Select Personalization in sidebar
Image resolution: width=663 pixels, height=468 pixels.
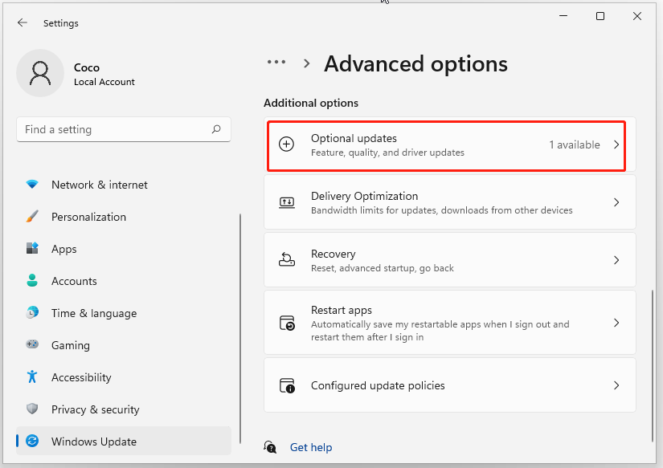[x=124, y=217]
